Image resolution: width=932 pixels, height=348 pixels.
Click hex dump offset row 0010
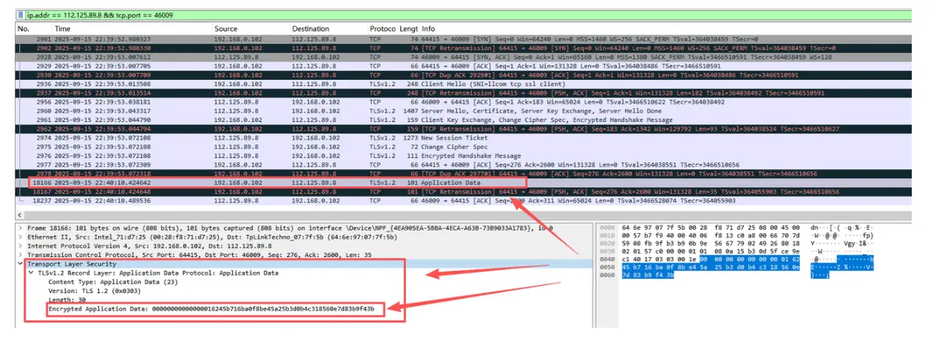pyautogui.click(x=607, y=235)
